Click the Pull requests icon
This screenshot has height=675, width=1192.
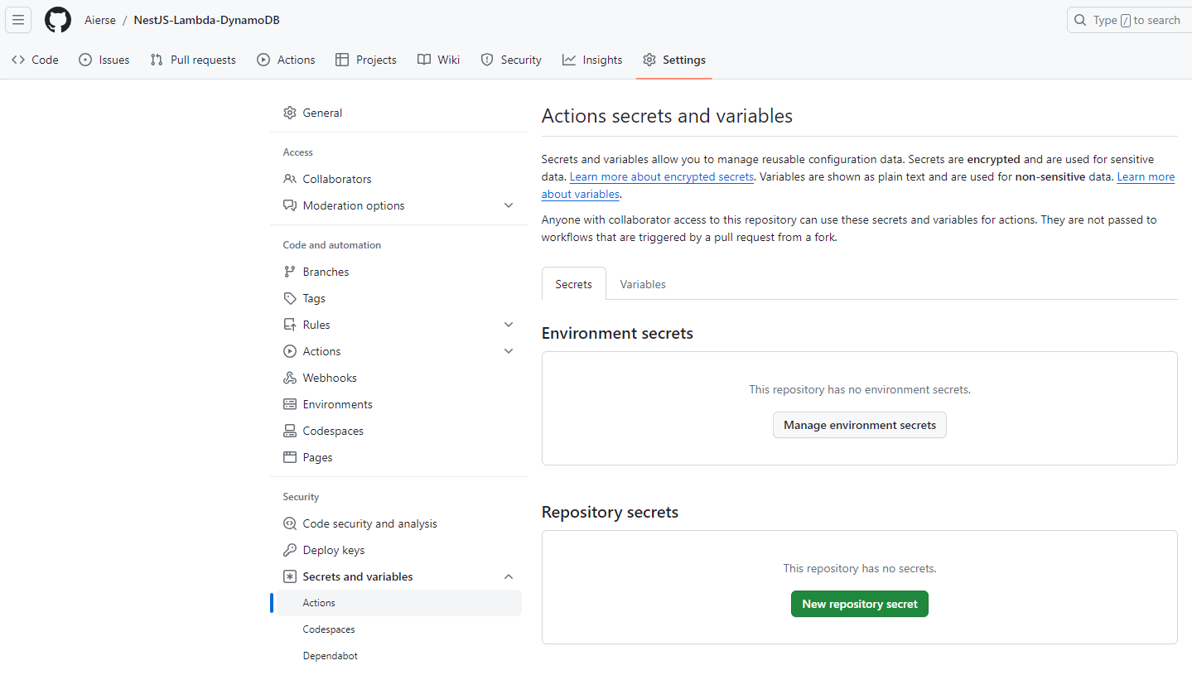tap(157, 60)
